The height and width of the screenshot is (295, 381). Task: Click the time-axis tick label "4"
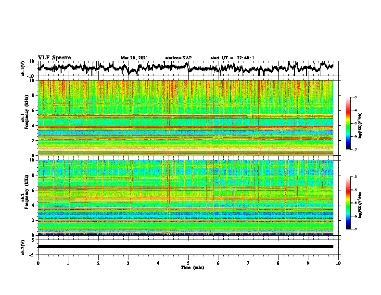point(158,263)
